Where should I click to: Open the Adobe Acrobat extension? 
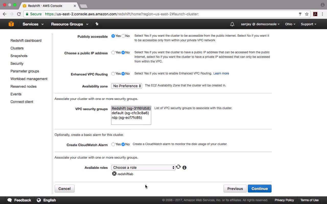315,14
